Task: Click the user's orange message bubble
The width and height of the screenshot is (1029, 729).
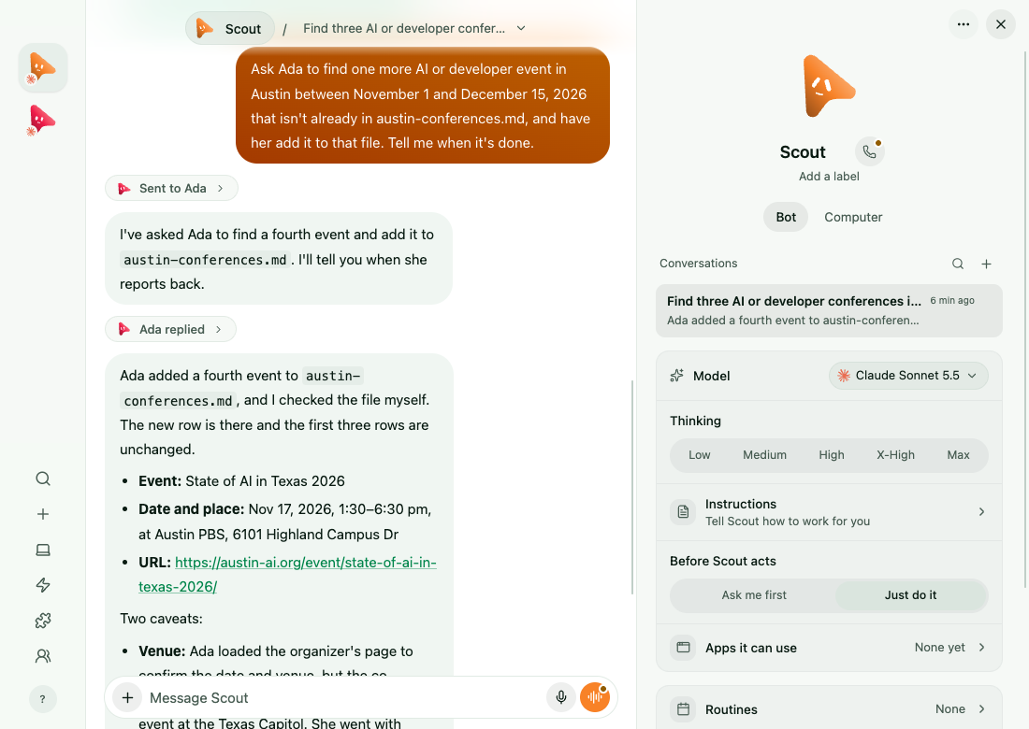Action: [423, 106]
